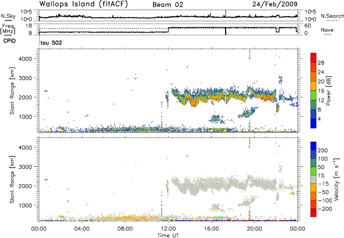Click the 'Wallops Island (fitACF)' title
The height and width of the screenshot is (238, 344).
pos(83,4)
